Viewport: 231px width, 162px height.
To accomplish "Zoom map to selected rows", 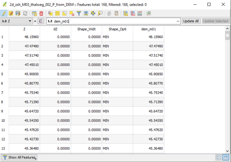I will coord(100,13).
